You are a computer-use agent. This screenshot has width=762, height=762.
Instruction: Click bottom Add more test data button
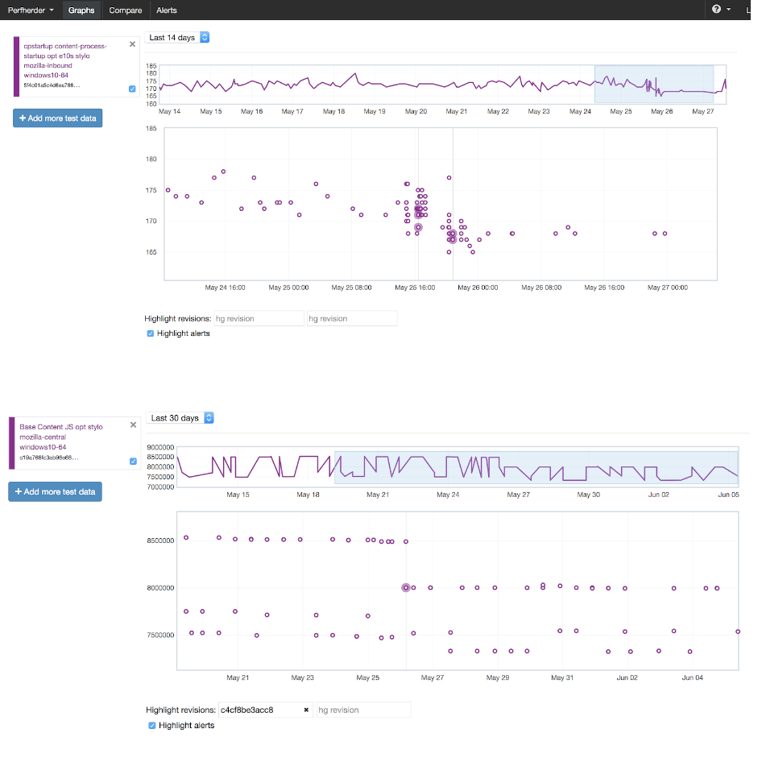pyautogui.click(x=56, y=491)
